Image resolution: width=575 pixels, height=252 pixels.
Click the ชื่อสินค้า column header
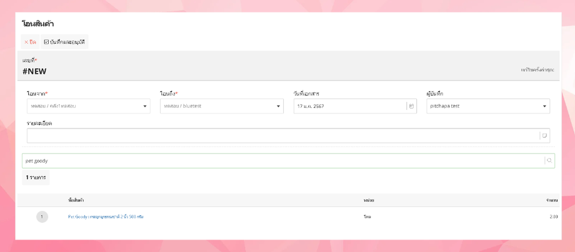76,200
